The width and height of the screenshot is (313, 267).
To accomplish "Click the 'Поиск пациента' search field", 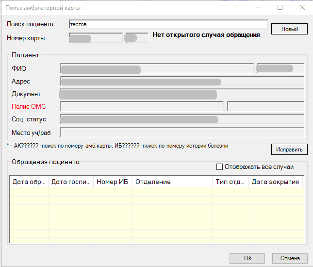I will click(x=168, y=24).
